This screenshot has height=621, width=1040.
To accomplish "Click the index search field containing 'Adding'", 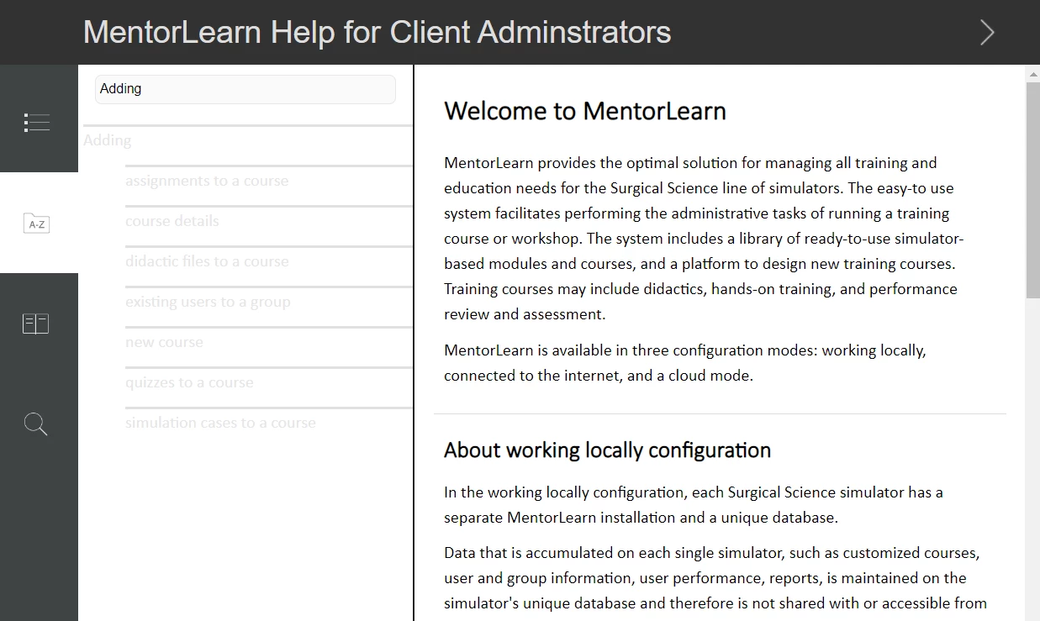I will (x=245, y=89).
